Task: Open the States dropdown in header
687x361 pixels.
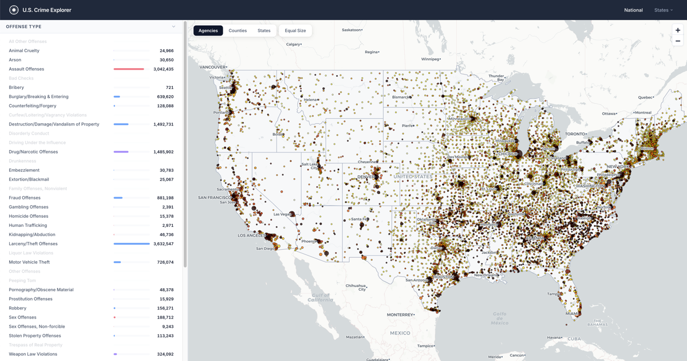Action: click(x=664, y=10)
